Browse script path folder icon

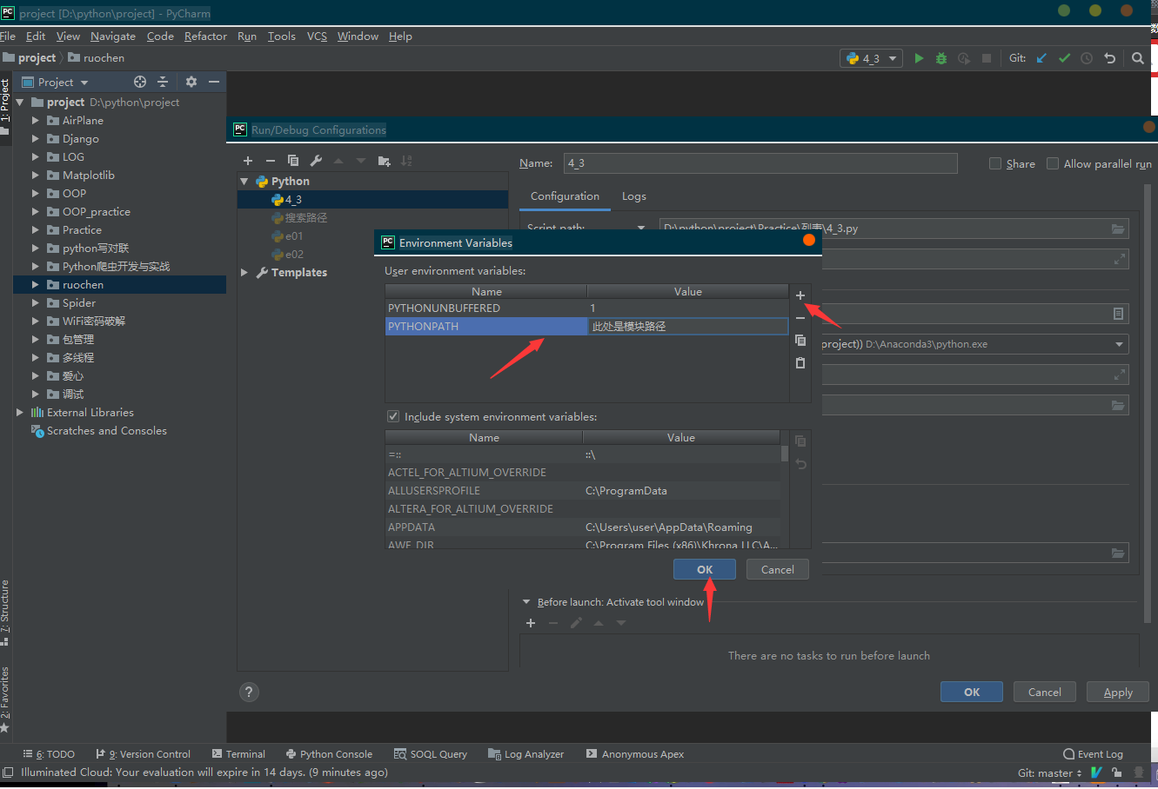pyautogui.click(x=1118, y=229)
